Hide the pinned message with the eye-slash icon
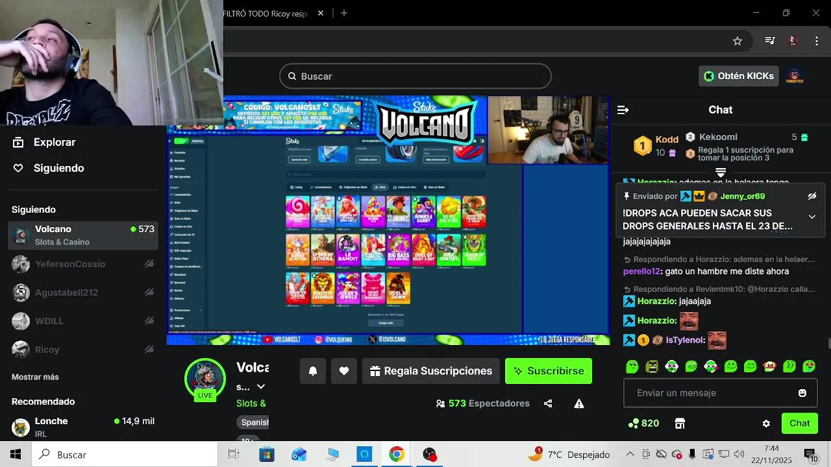831x467 pixels. pyautogui.click(x=812, y=196)
